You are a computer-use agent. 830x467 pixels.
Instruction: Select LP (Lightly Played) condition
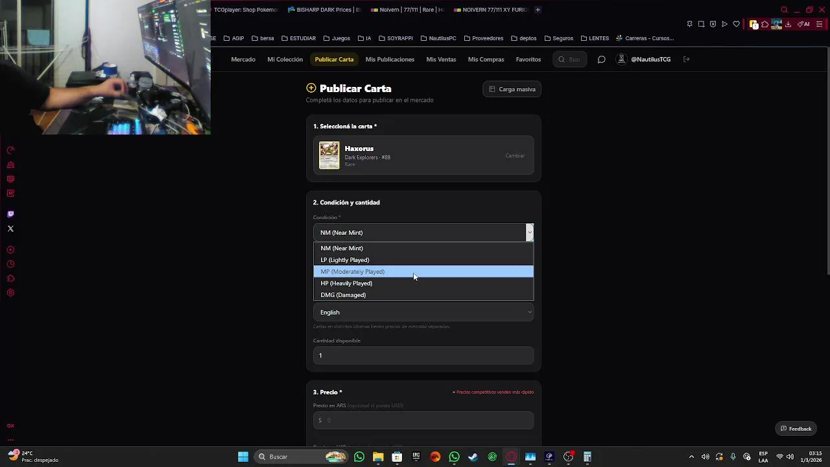[423, 260]
